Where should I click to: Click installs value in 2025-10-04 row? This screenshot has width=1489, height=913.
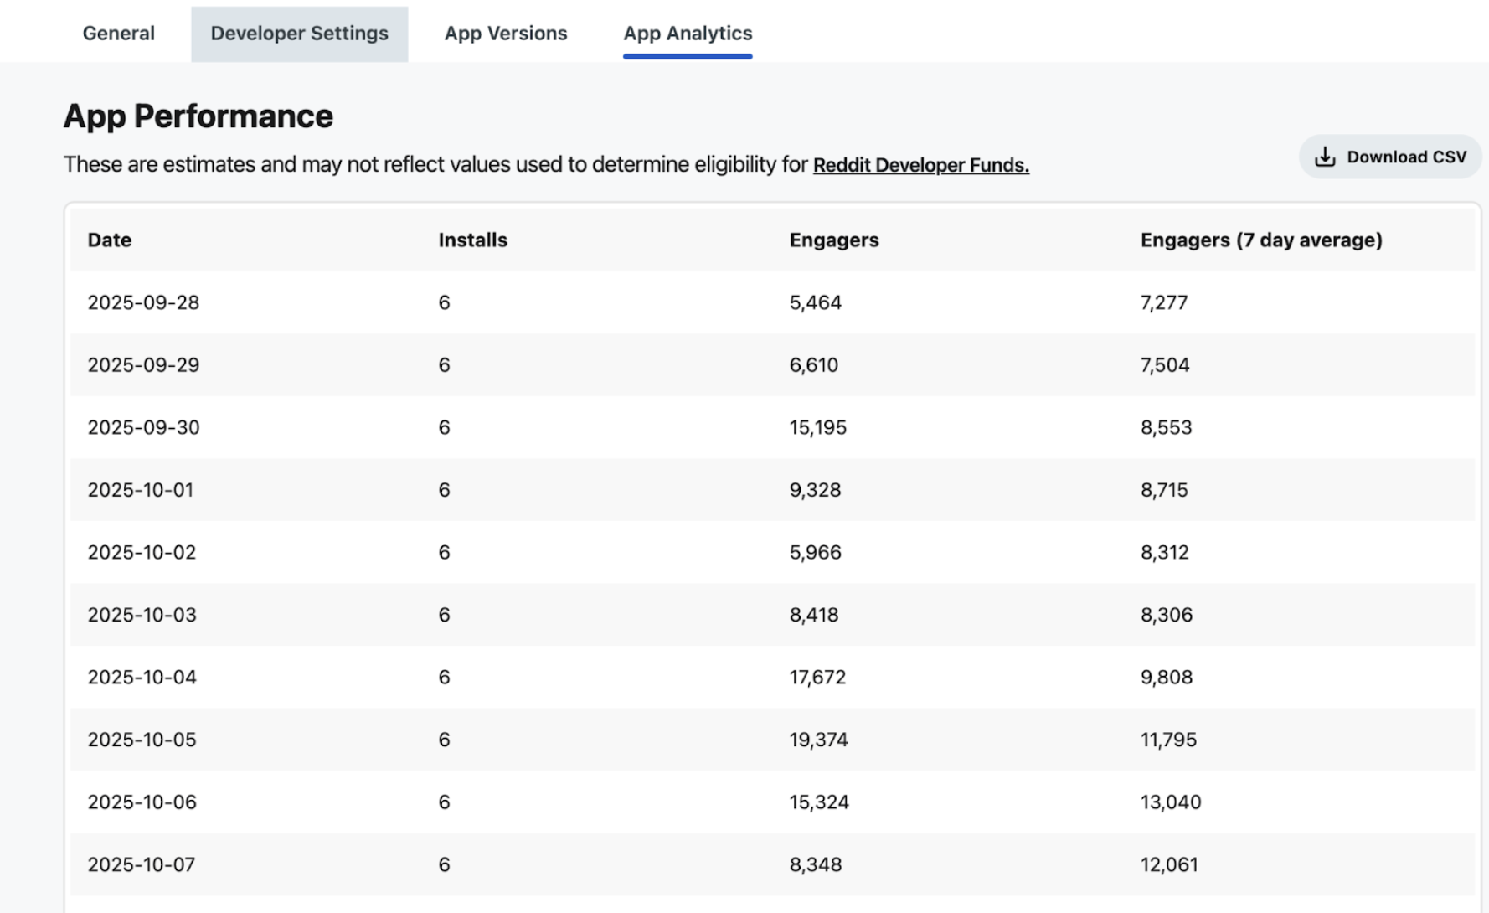444,678
